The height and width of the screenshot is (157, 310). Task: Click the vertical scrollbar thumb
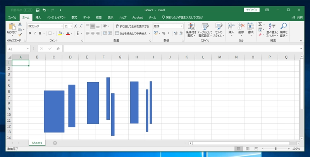(302, 84)
